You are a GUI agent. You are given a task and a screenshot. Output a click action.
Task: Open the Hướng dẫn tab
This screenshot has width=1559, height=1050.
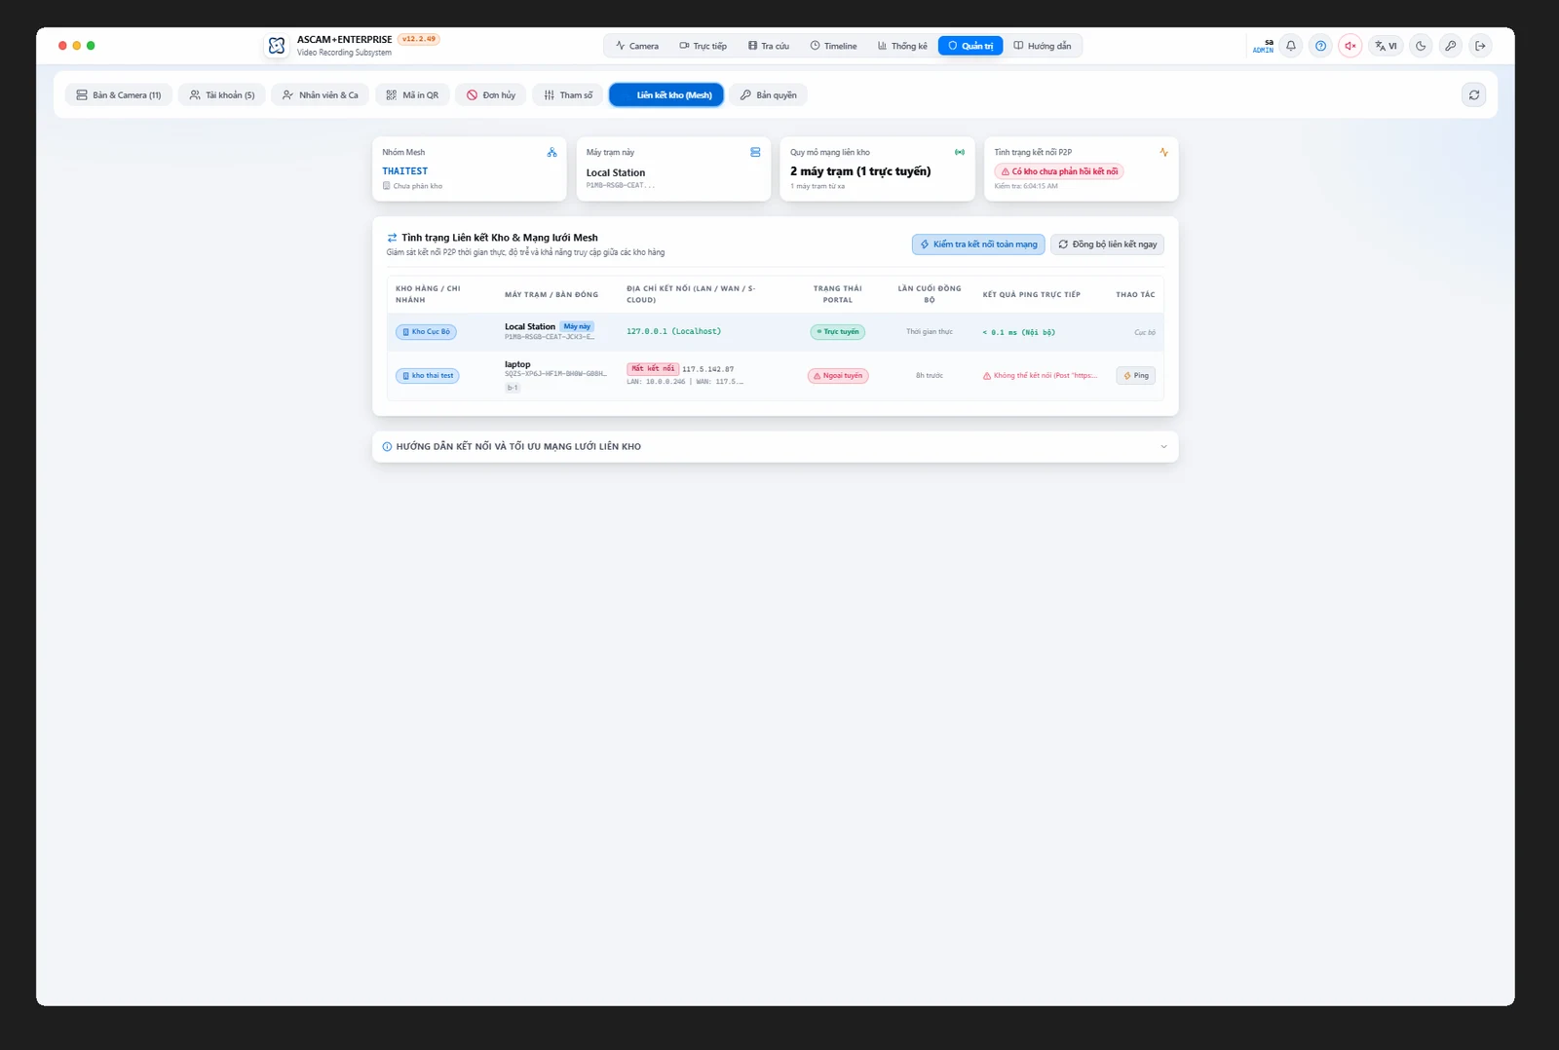(x=1043, y=46)
